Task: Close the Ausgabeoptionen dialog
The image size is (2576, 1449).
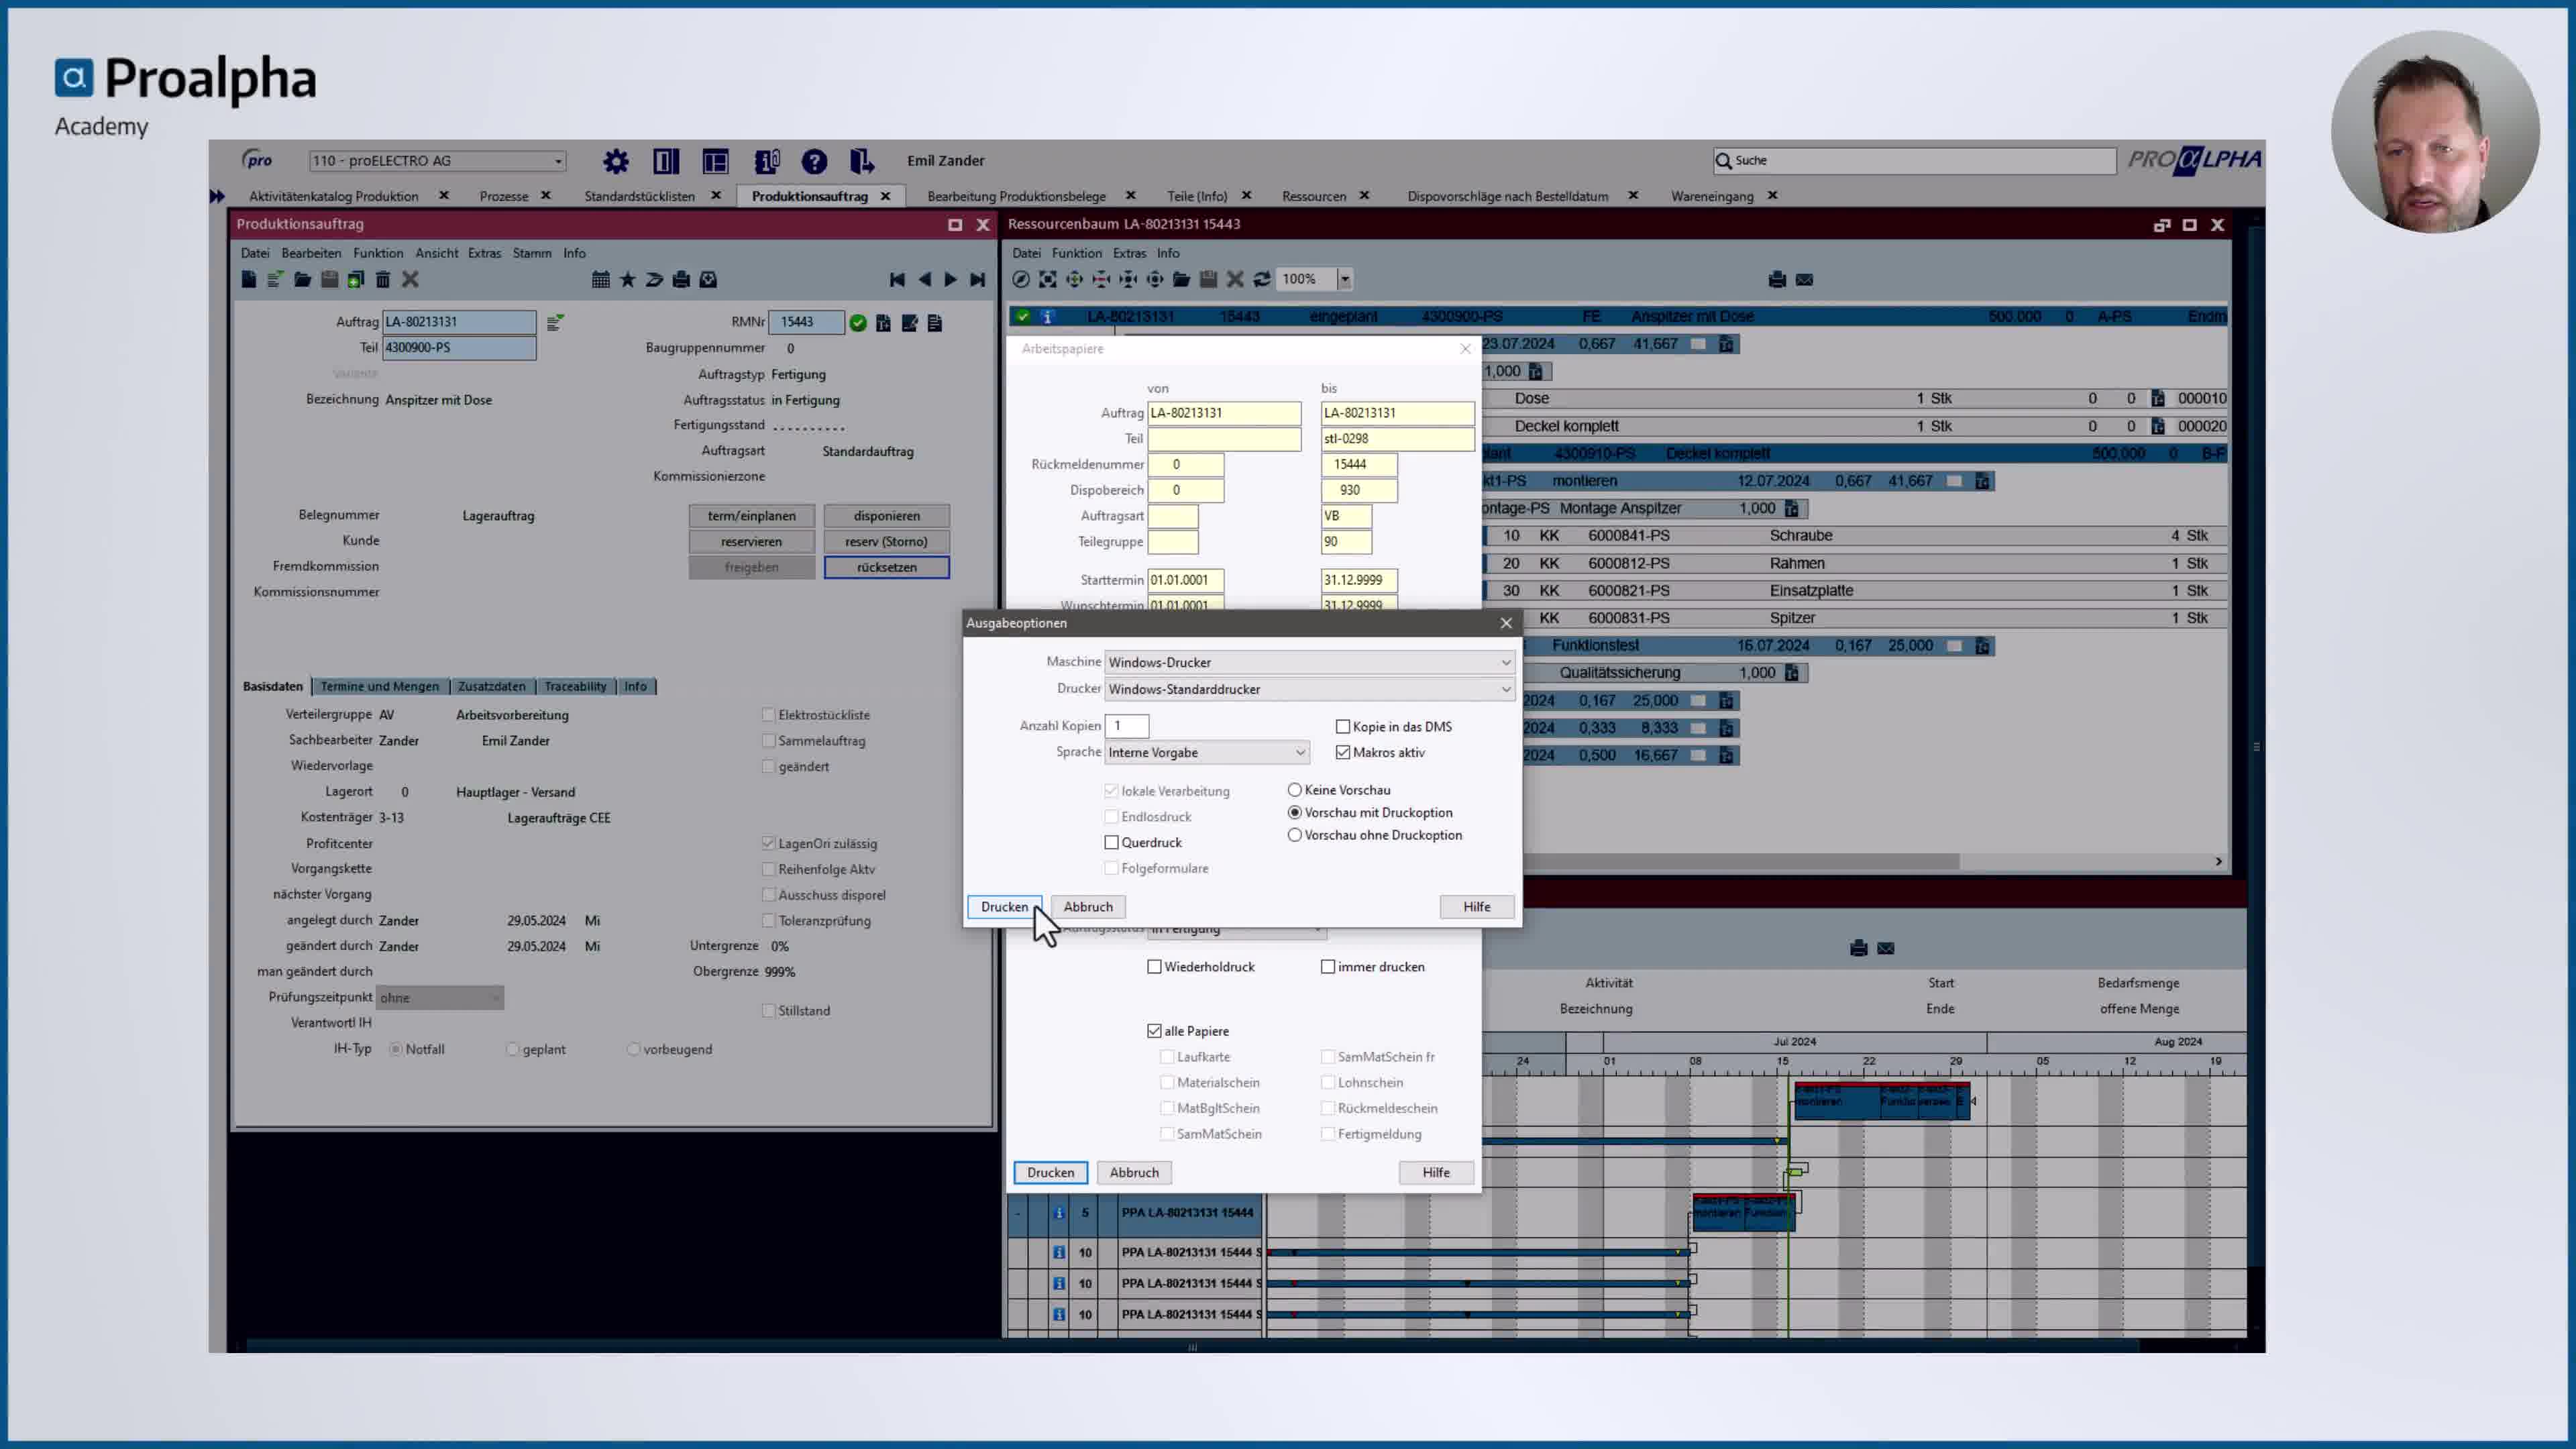Action: tap(1506, 624)
